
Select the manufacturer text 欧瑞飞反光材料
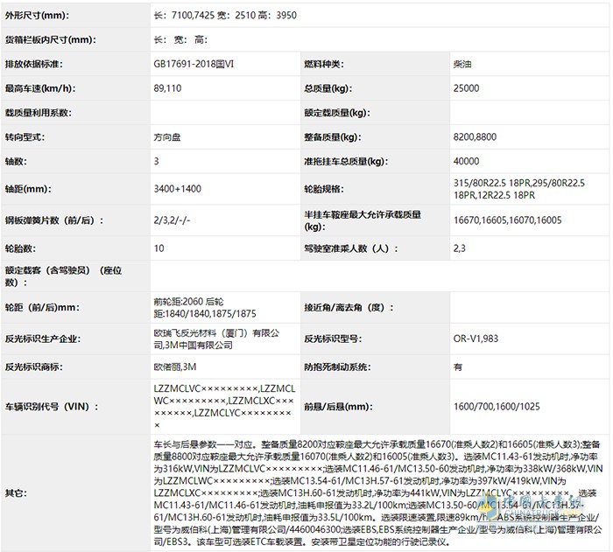coord(185,333)
